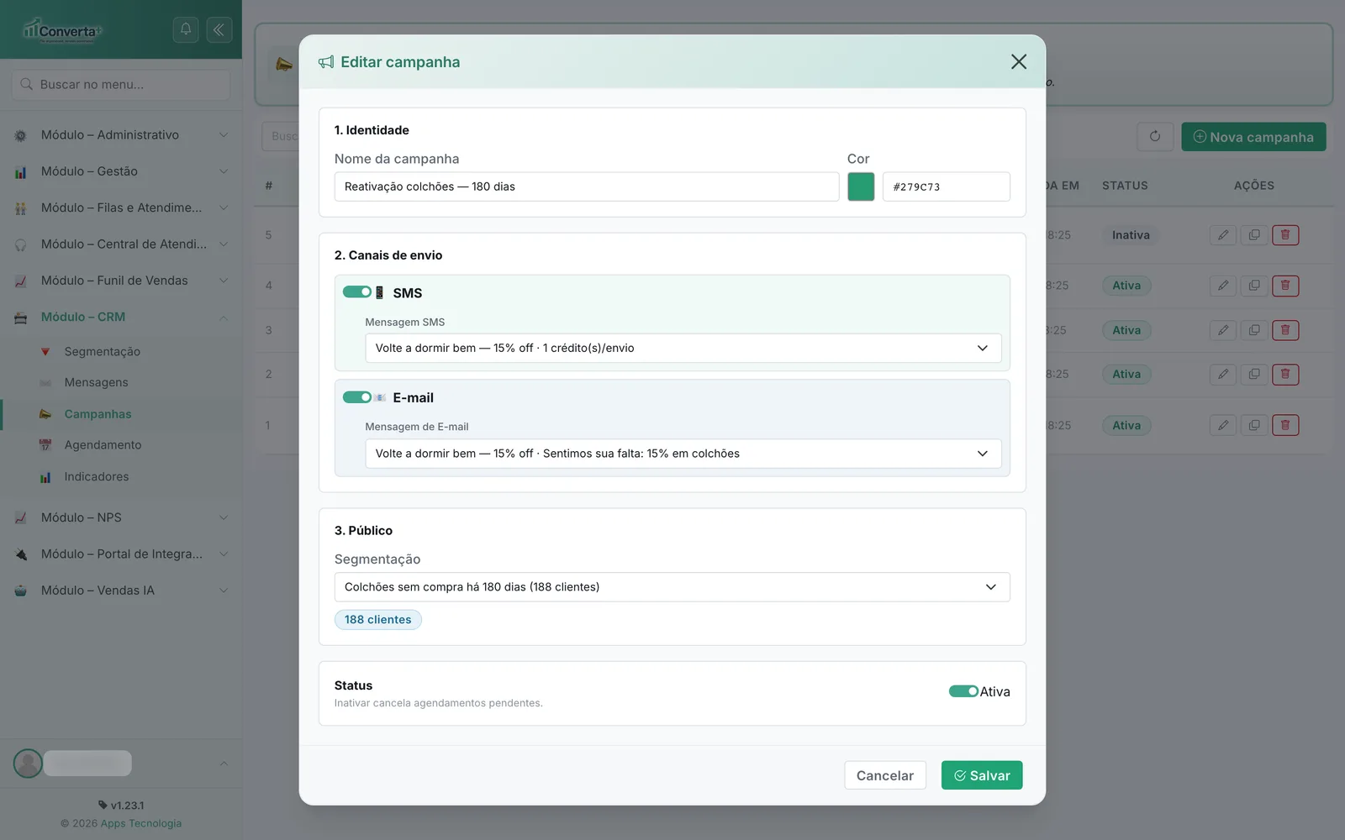Click the refresh icon beside Nova campanha
Screen dimensions: 1345x840
1155,136
